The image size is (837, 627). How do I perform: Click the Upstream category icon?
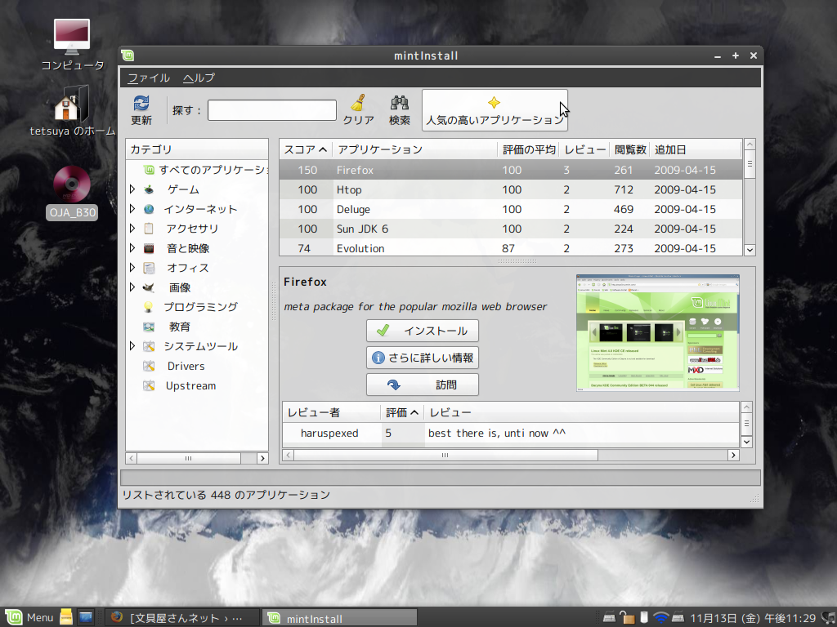click(149, 385)
